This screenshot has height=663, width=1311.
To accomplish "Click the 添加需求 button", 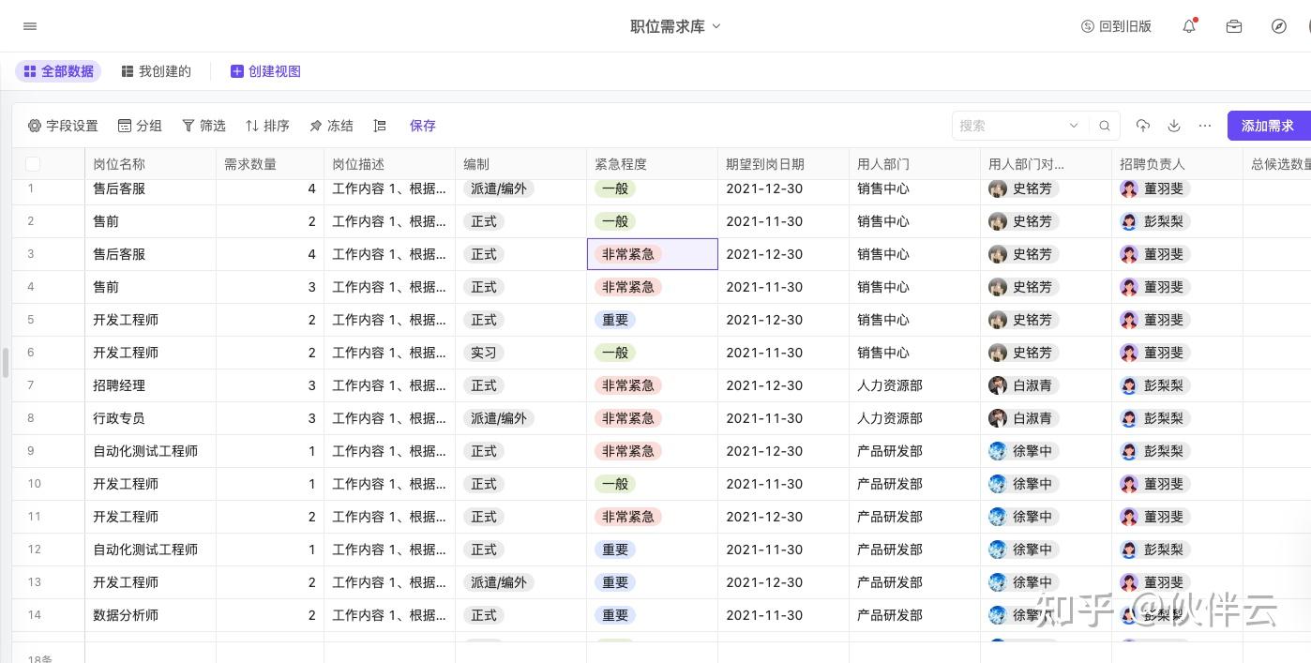I will click(1269, 126).
